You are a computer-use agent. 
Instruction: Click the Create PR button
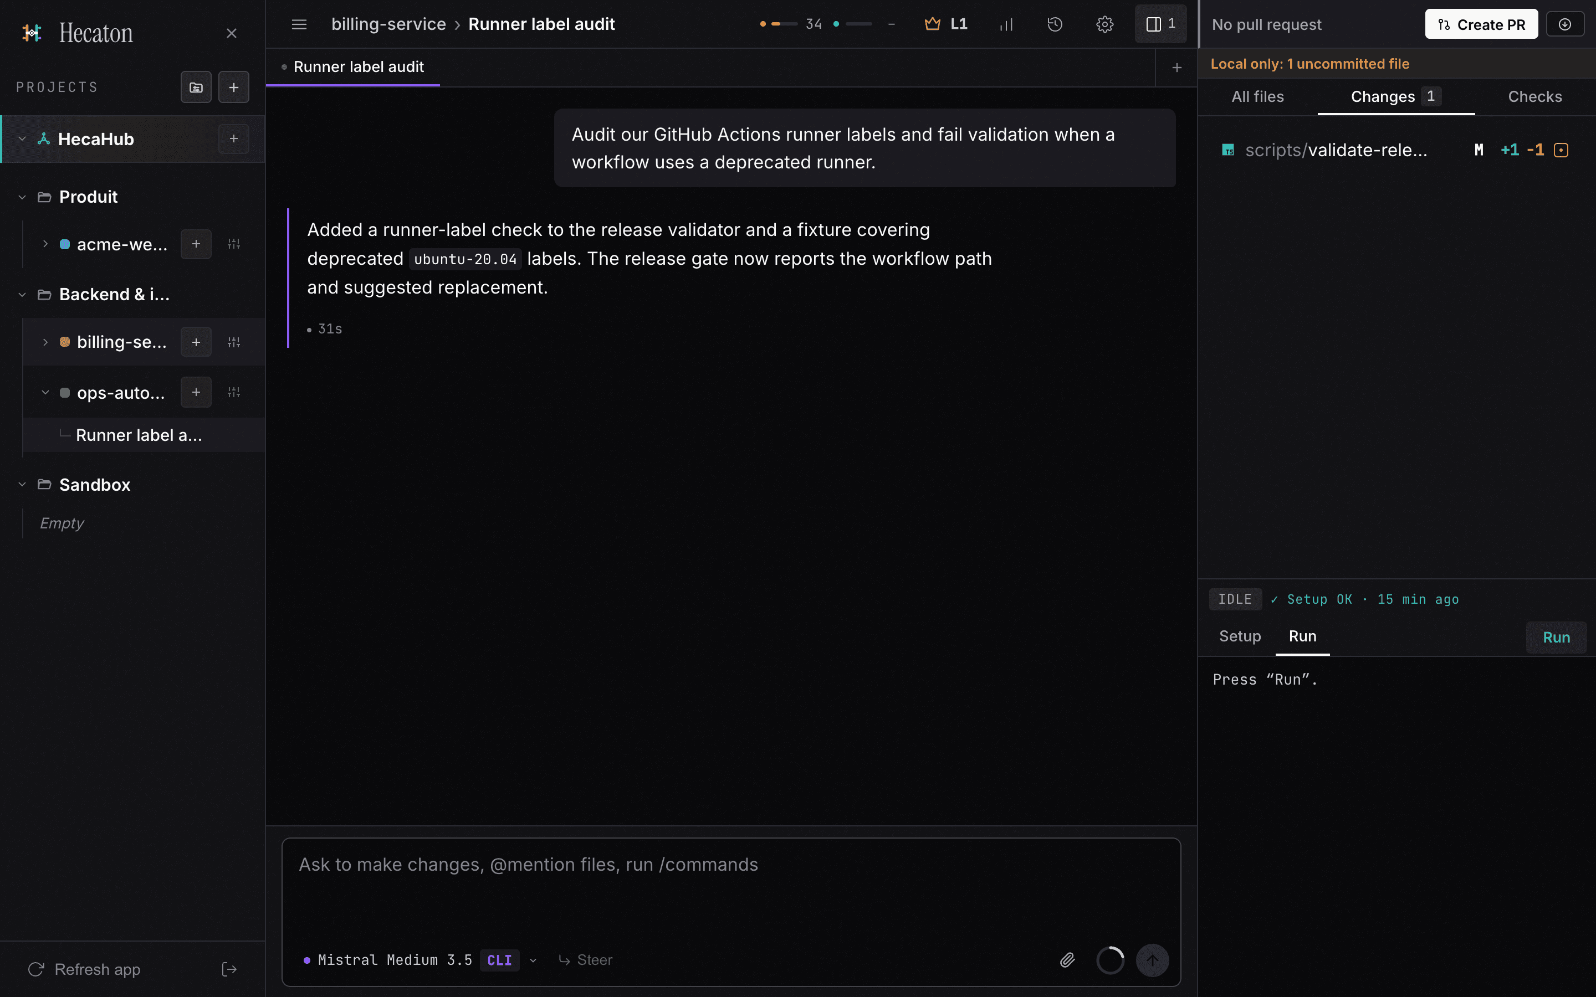pos(1481,24)
